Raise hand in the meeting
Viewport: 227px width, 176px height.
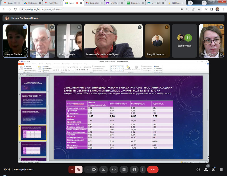click(x=134, y=169)
